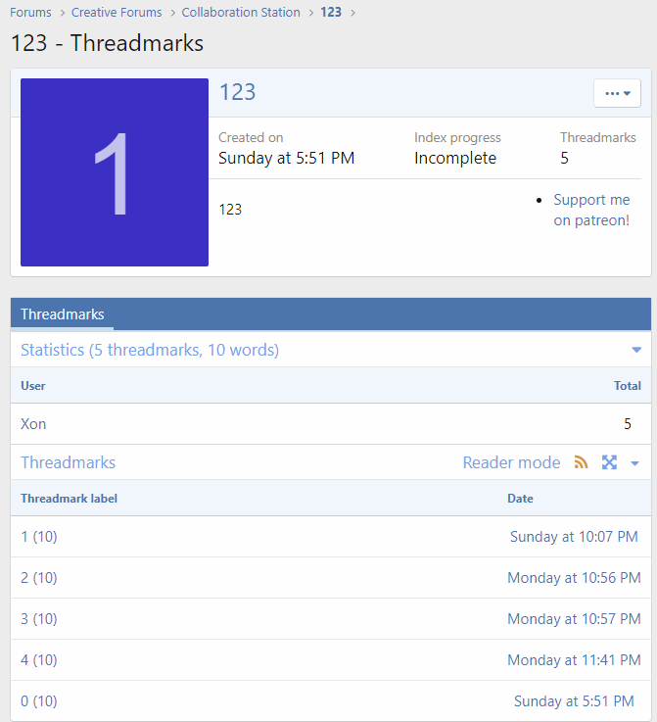The image size is (657, 722).
Task: Open the 123 thread title link
Action: click(x=237, y=92)
